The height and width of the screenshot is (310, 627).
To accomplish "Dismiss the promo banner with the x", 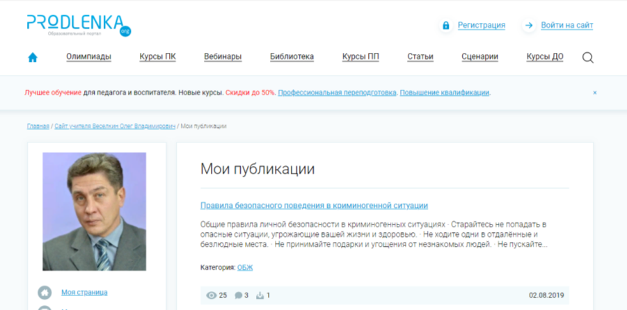I will [594, 92].
